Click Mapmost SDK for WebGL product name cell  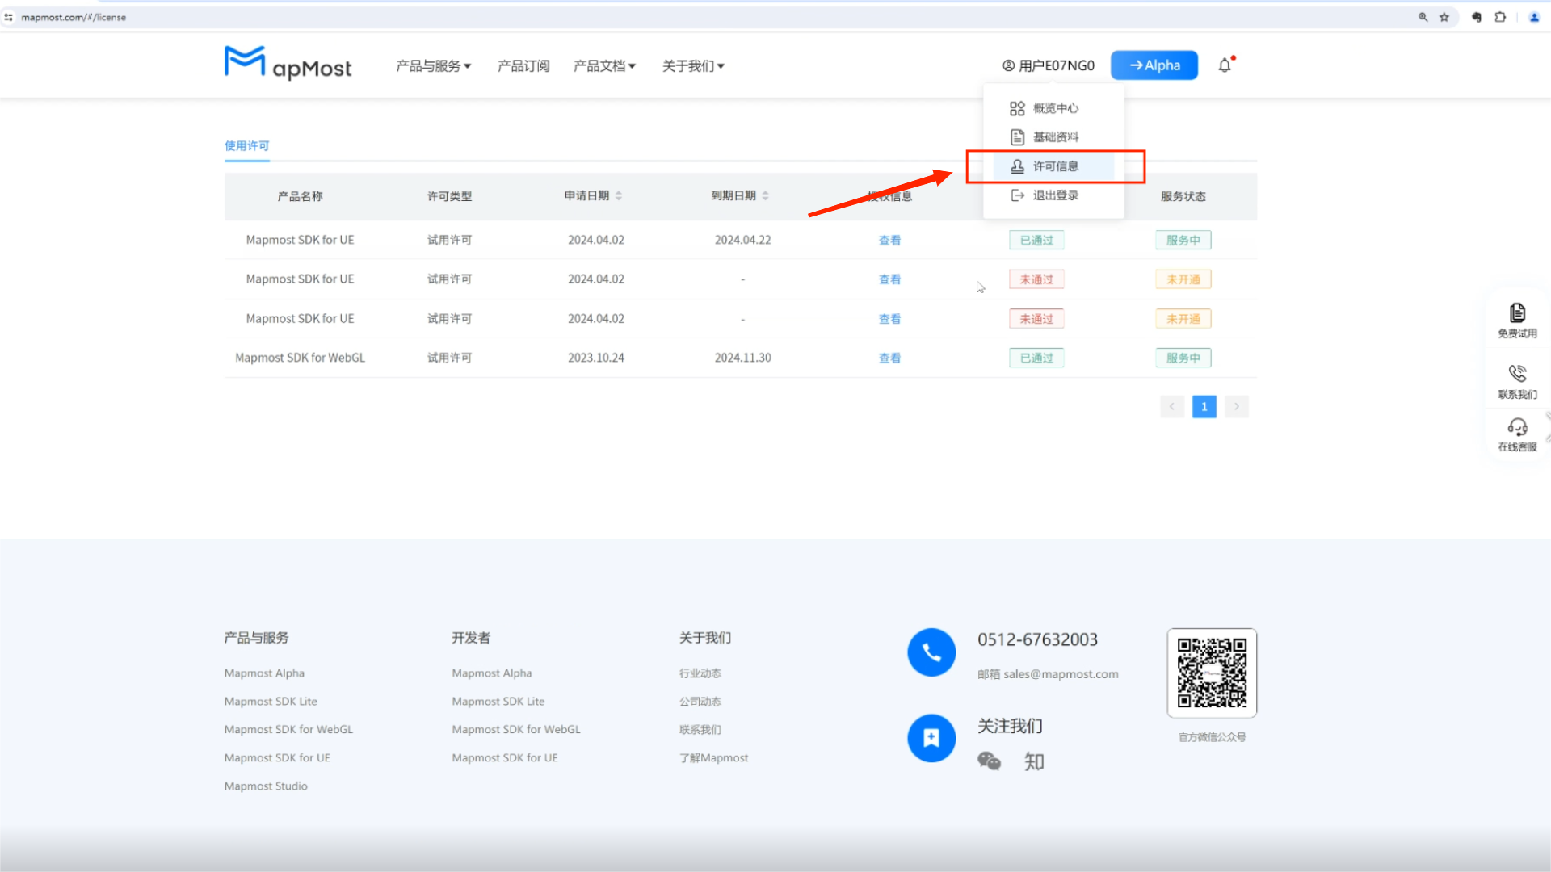[301, 358]
